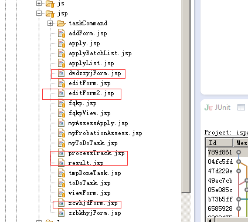The height and width of the screenshot is (222, 248).
Task: Select xcwhjdForm.jsp in the tree
Action: pos(93,203)
